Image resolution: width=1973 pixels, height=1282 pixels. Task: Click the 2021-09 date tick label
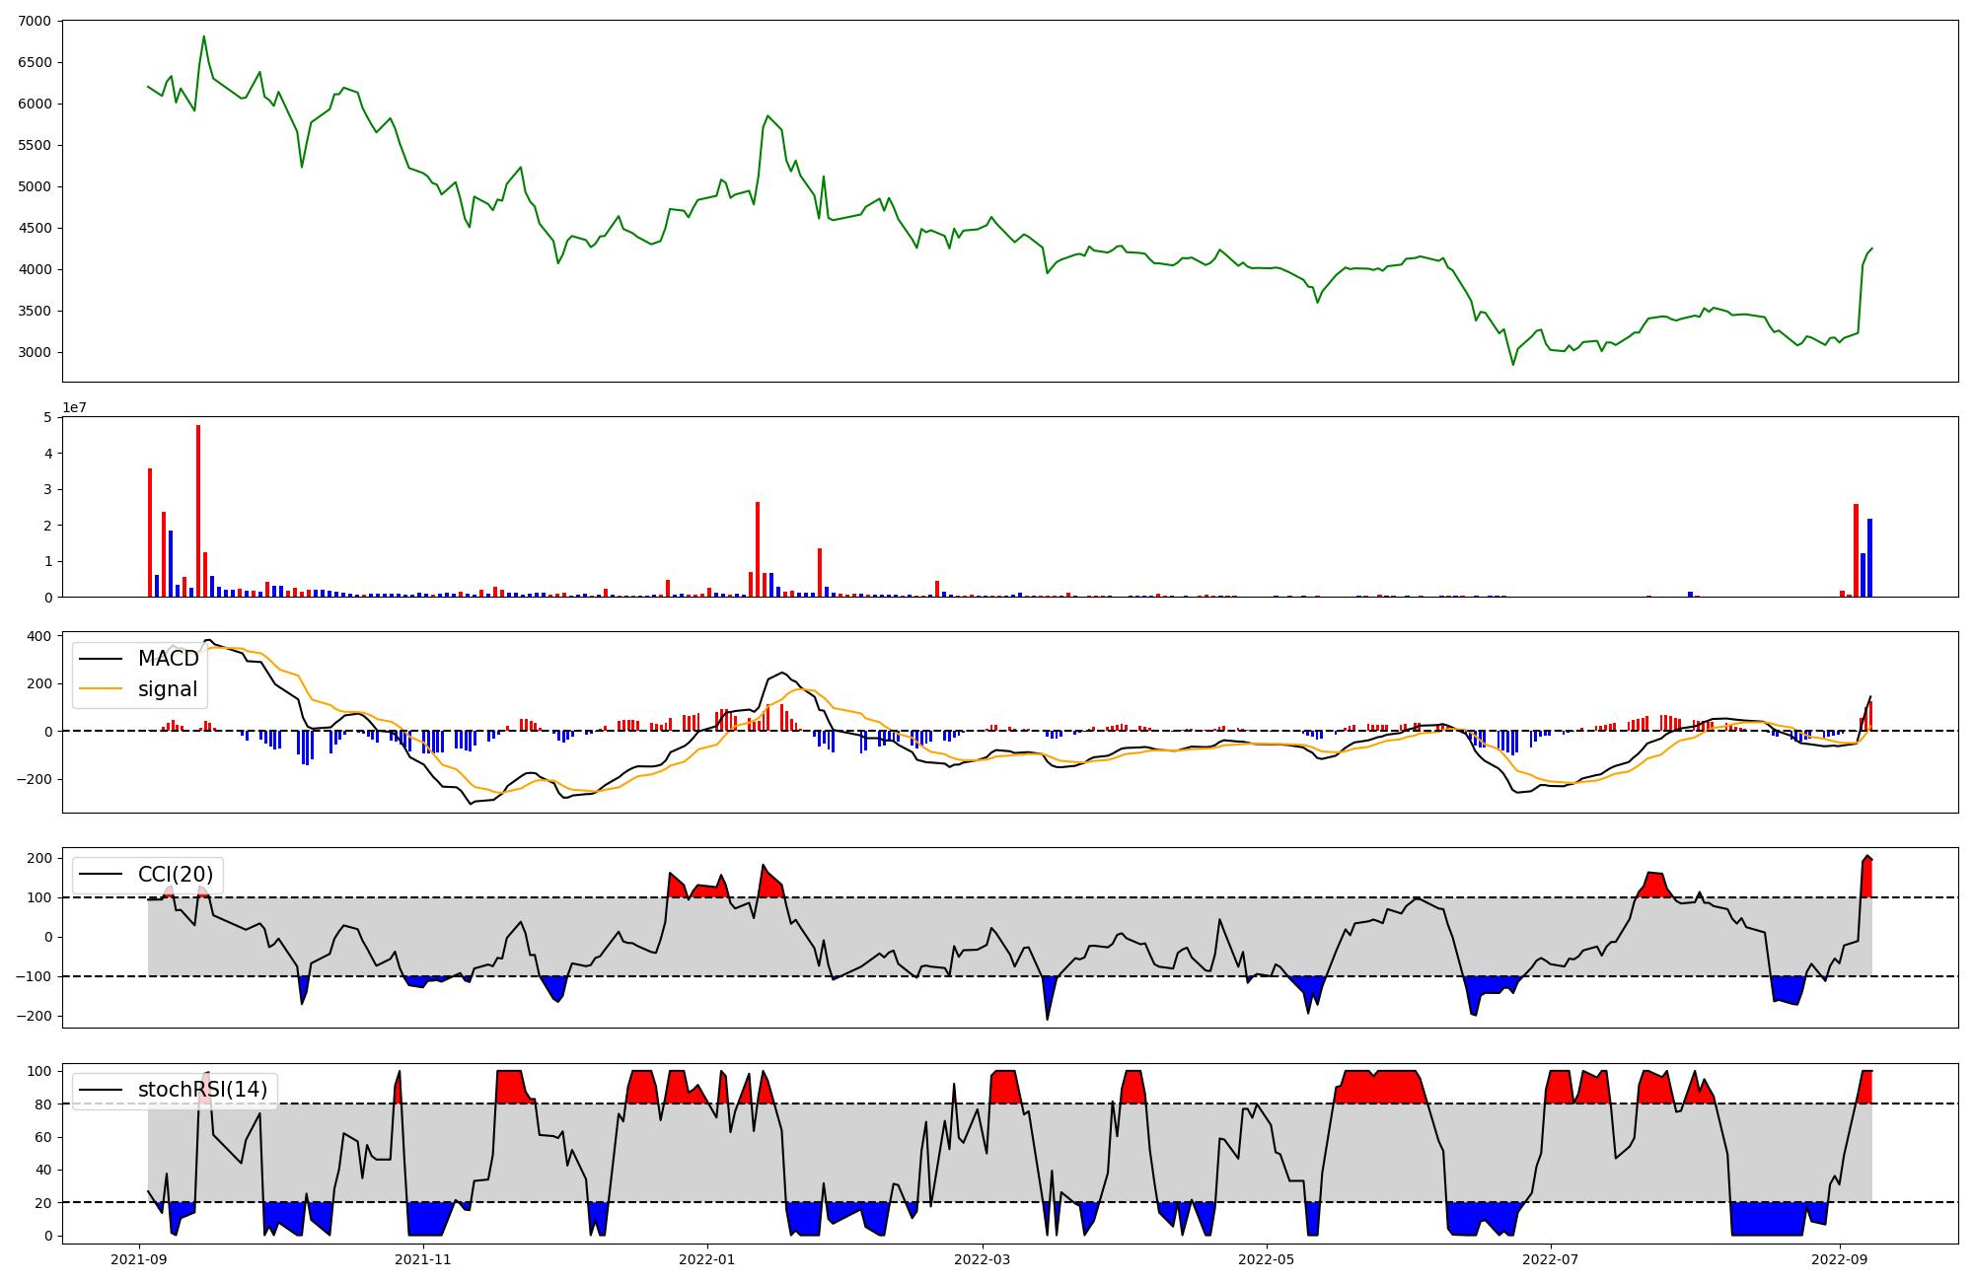pos(138,1259)
